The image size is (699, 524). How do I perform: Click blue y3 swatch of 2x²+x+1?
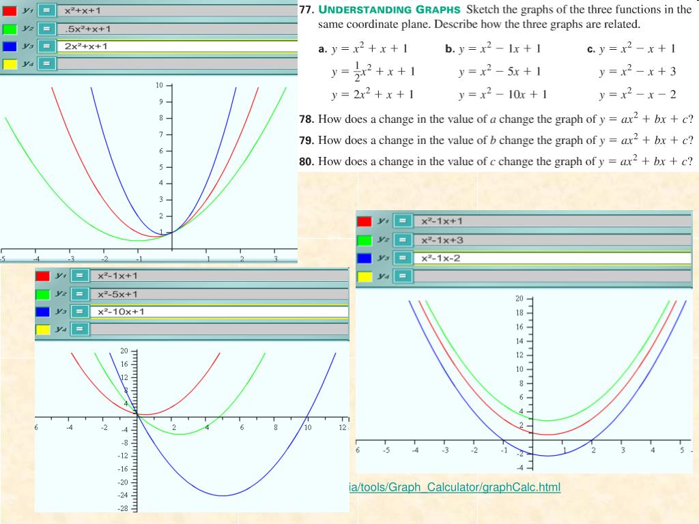point(10,46)
